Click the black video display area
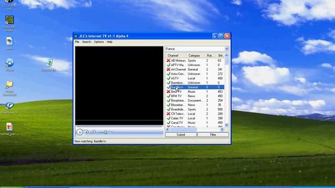The width and height of the screenshot is (335, 188). 119,86
